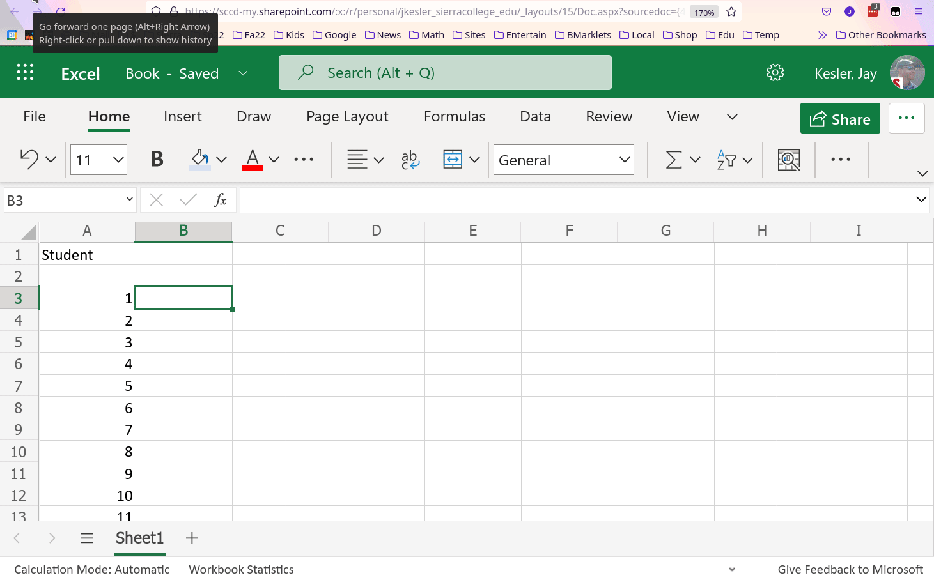Open the Undo dropdown arrow
The width and height of the screenshot is (934, 580).
[x=51, y=160]
